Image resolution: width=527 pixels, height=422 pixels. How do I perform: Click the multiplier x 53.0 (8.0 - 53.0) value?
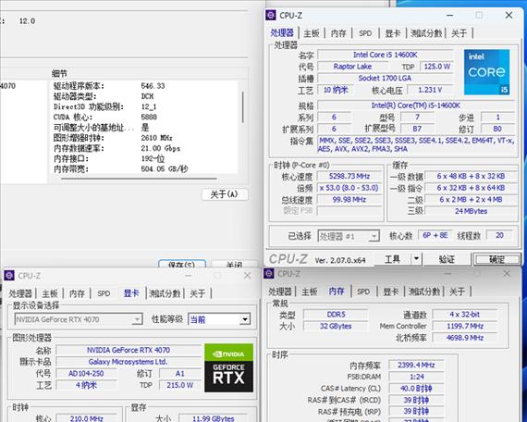tap(349, 188)
